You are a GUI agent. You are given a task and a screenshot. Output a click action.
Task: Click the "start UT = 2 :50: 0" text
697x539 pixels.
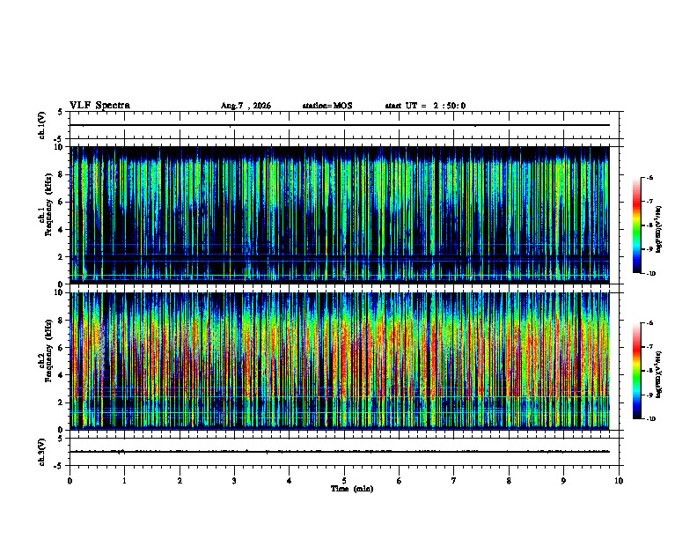[425, 106]
